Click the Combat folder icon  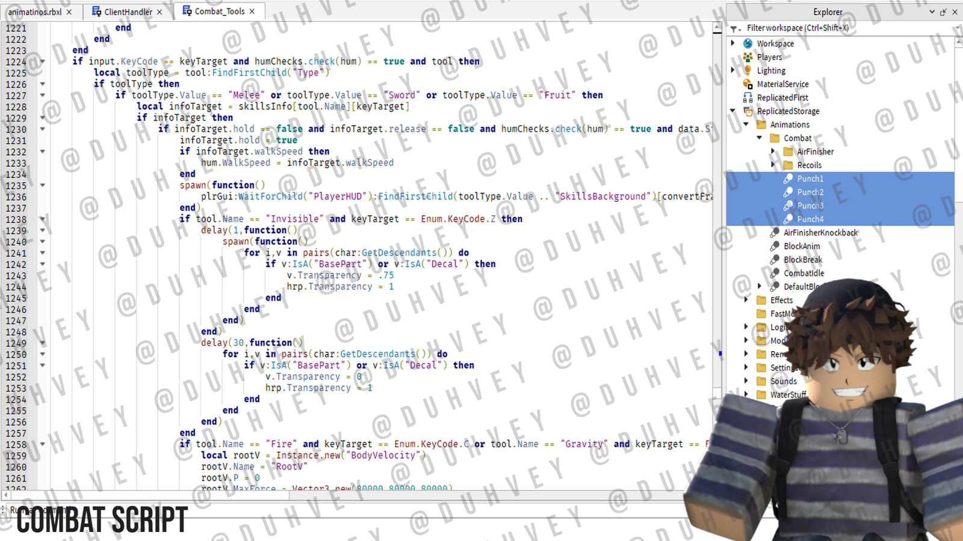pyautogui.click(x=775, y=138)
